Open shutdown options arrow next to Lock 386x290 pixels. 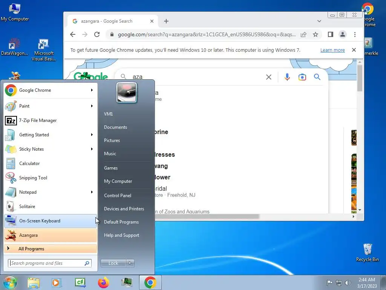130,263
